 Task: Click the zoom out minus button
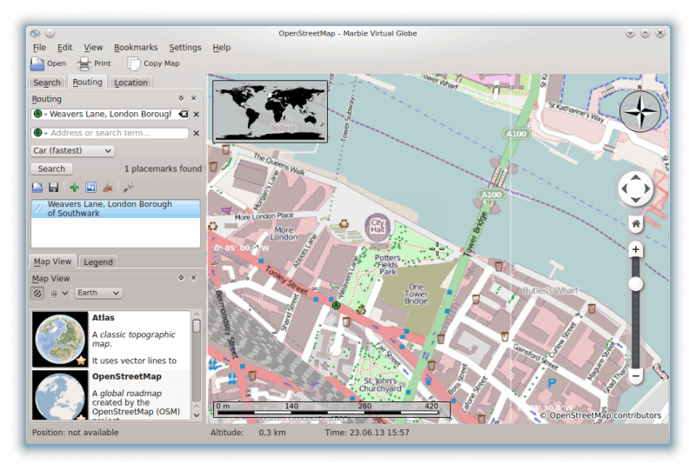click(x=636, y=376)
